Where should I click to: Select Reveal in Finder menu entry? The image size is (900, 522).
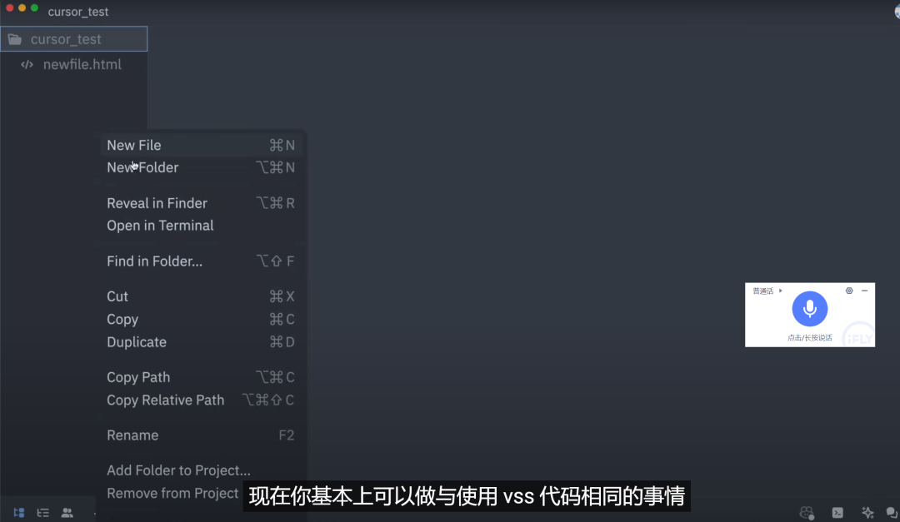click(x=201, y=203)
